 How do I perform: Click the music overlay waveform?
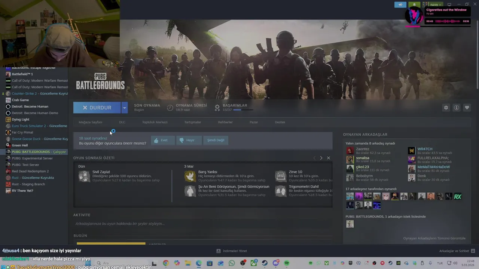click(448, 21)
